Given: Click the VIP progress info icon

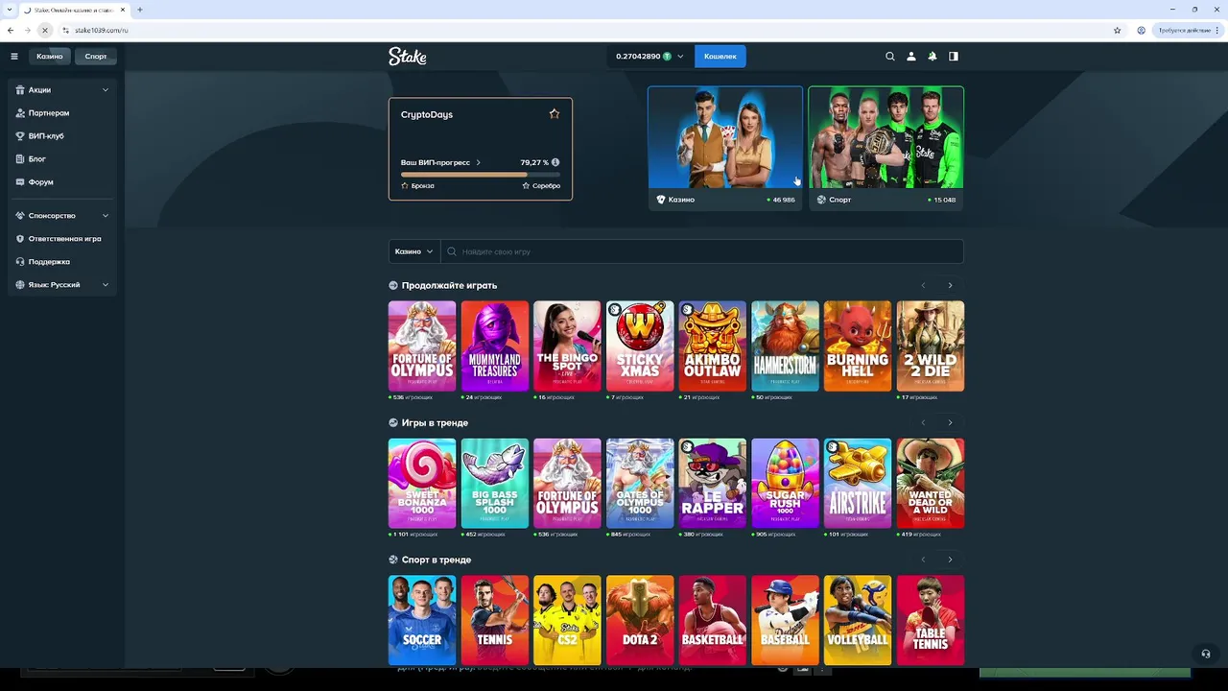Looking at the screenshot, I should 555,162.
